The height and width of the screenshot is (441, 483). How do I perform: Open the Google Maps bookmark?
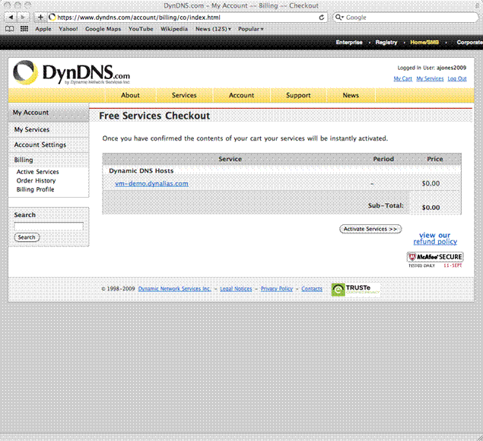click(103, 29)
